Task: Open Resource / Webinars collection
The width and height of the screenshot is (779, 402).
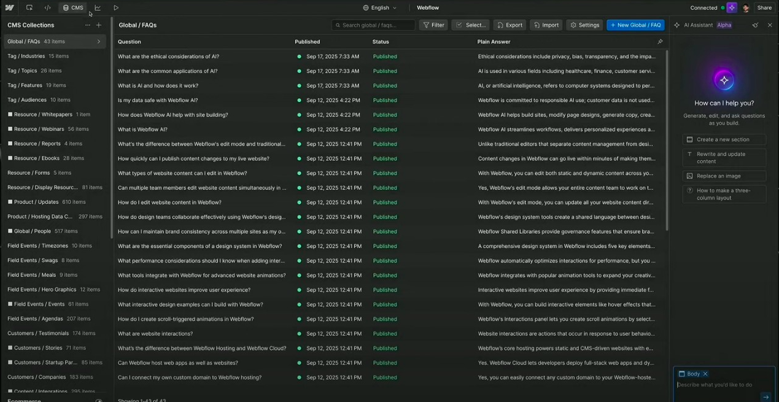Action: (x=55, y=129)
